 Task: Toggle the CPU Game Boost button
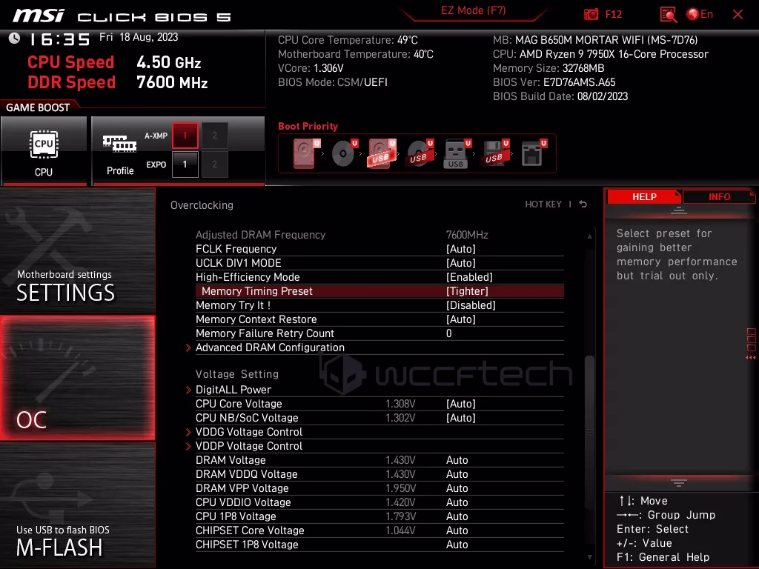point(44,151)
